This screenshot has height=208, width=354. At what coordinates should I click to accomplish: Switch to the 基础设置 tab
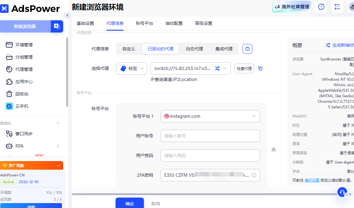(85, 23)
